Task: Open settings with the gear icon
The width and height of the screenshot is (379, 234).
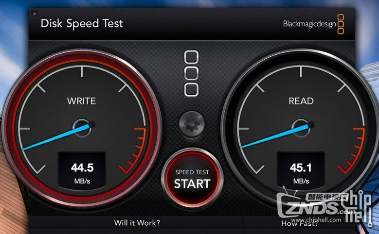Action: [192, 124]
